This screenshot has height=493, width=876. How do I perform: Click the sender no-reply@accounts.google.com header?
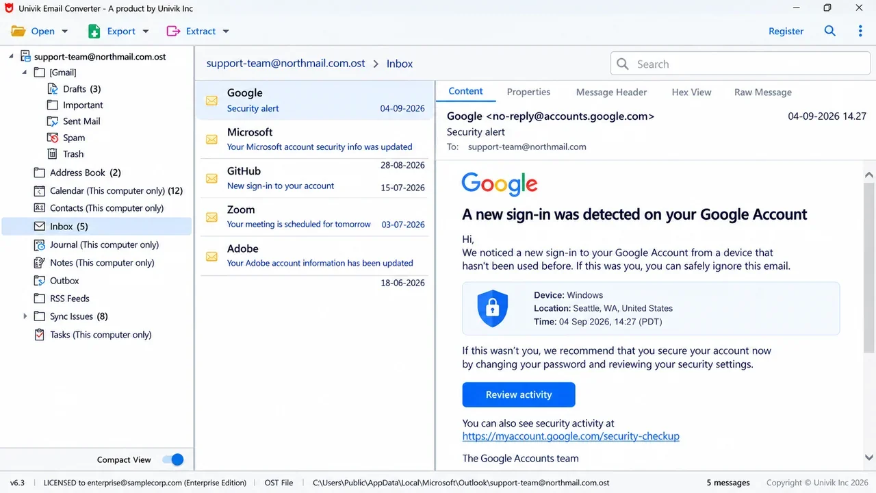(x=550, y=116)
